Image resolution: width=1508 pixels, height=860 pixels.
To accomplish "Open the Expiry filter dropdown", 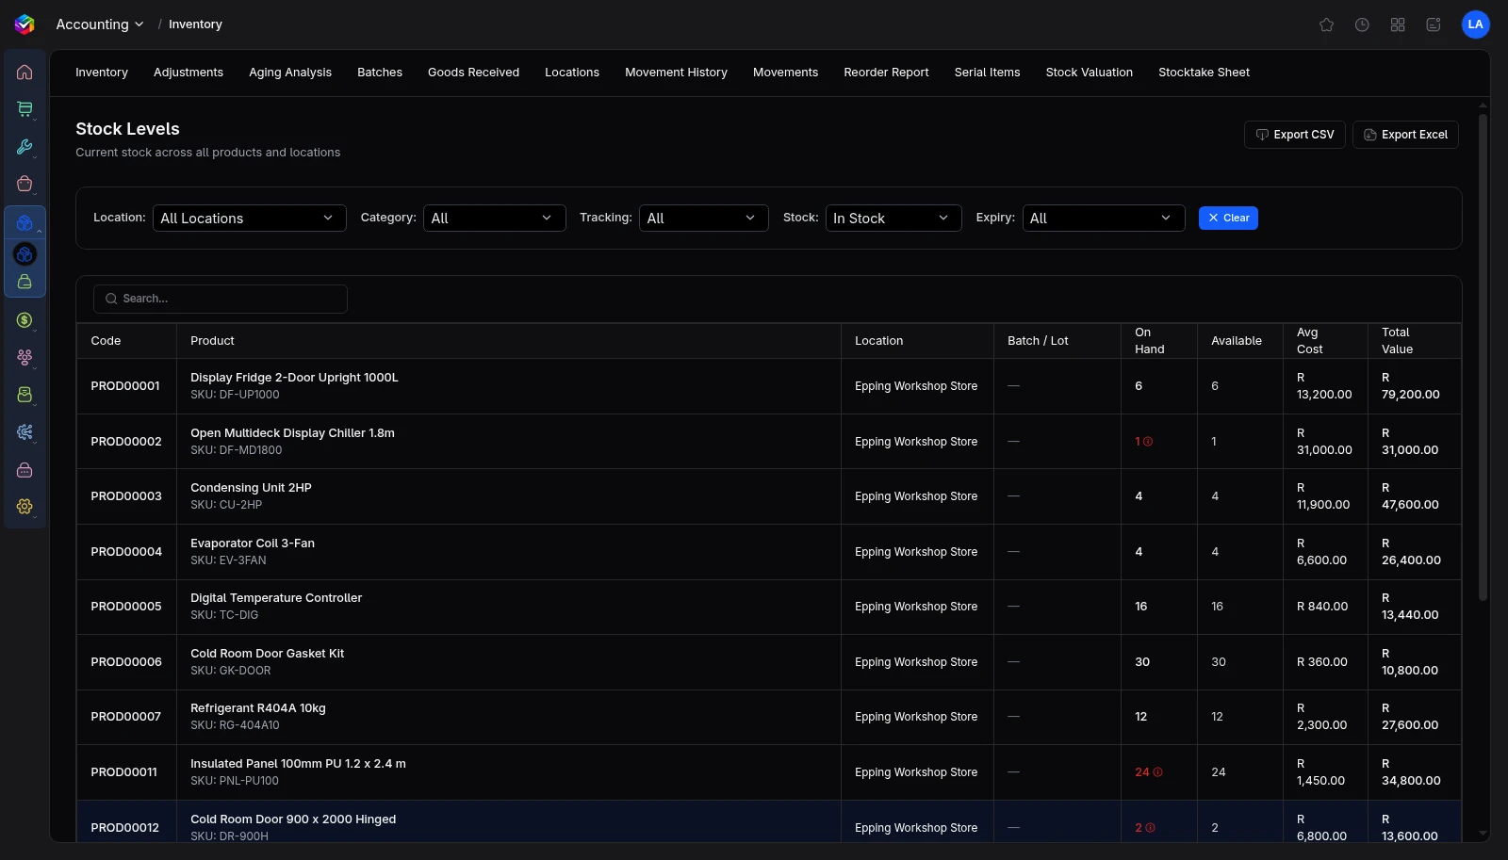I will [1103, 218].
